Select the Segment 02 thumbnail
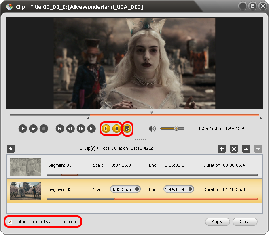 tap(25, 191)
